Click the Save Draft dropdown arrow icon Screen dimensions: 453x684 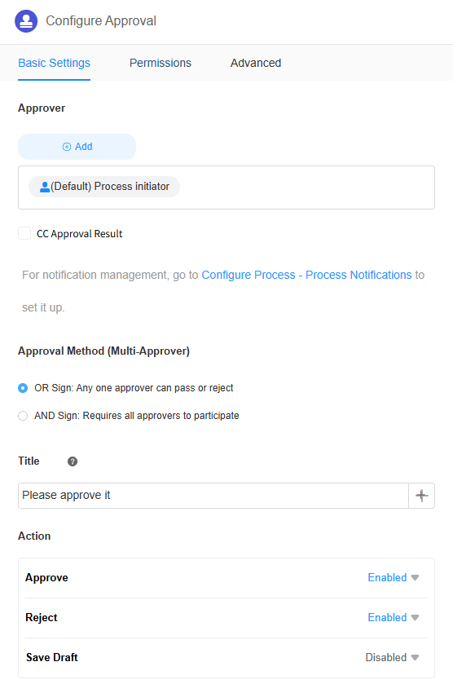(415, 657)
